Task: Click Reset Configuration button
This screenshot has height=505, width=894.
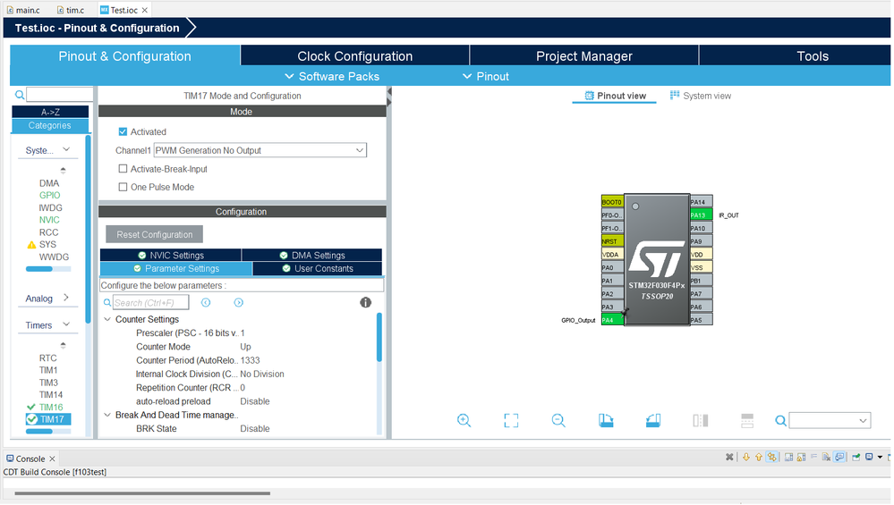Action: point(155,234)
